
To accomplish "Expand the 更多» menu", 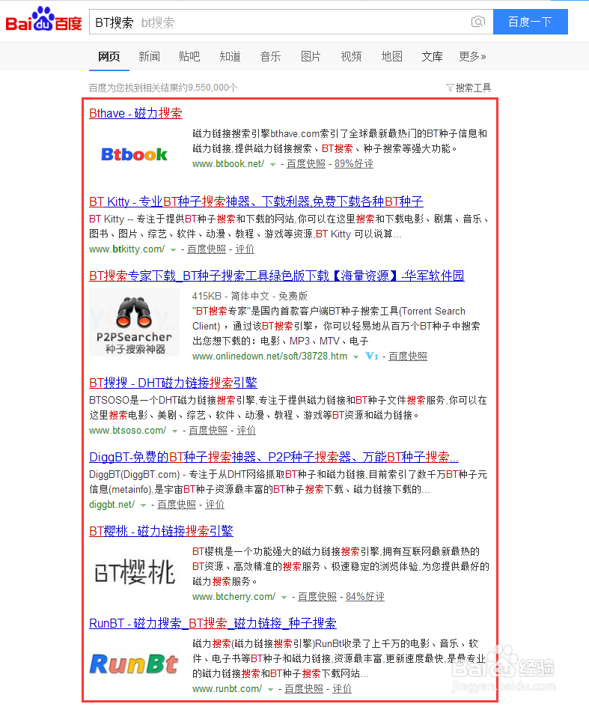I will [472, 56].
